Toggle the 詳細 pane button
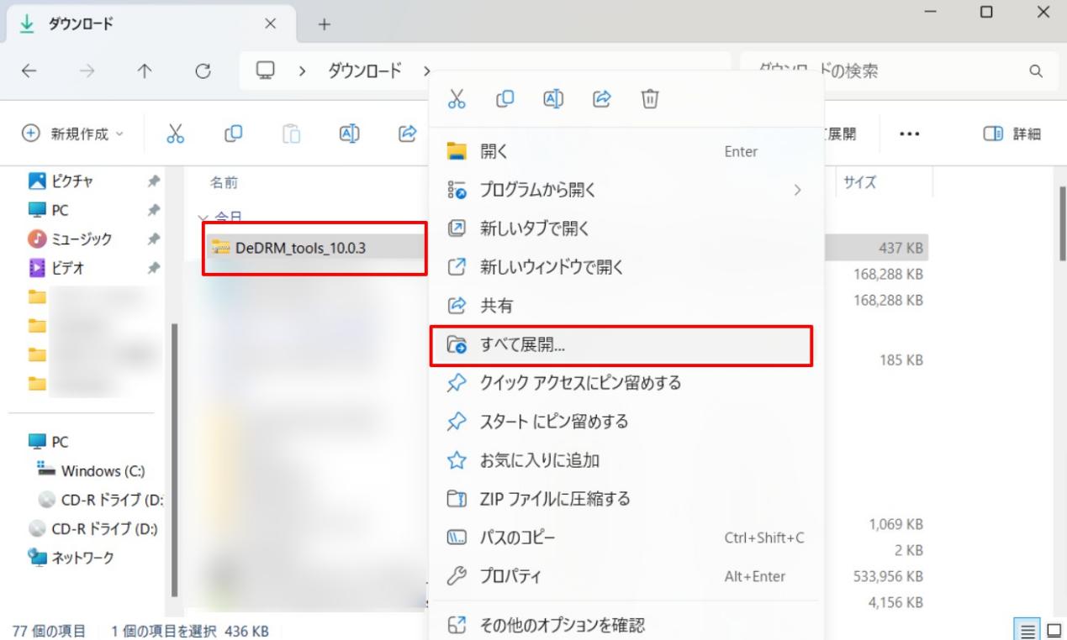 tap(1012, 134)
